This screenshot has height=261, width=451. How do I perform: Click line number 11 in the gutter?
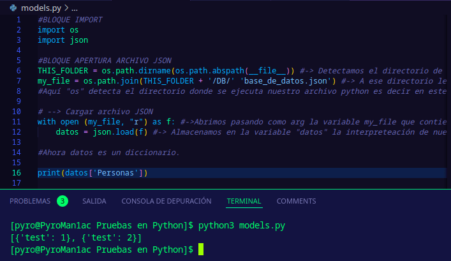coord(17,121)
